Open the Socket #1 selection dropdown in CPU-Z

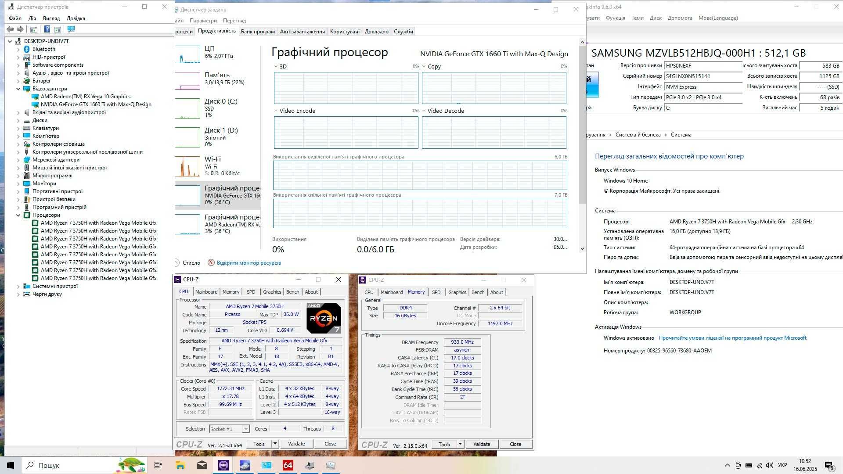(229, 429)
